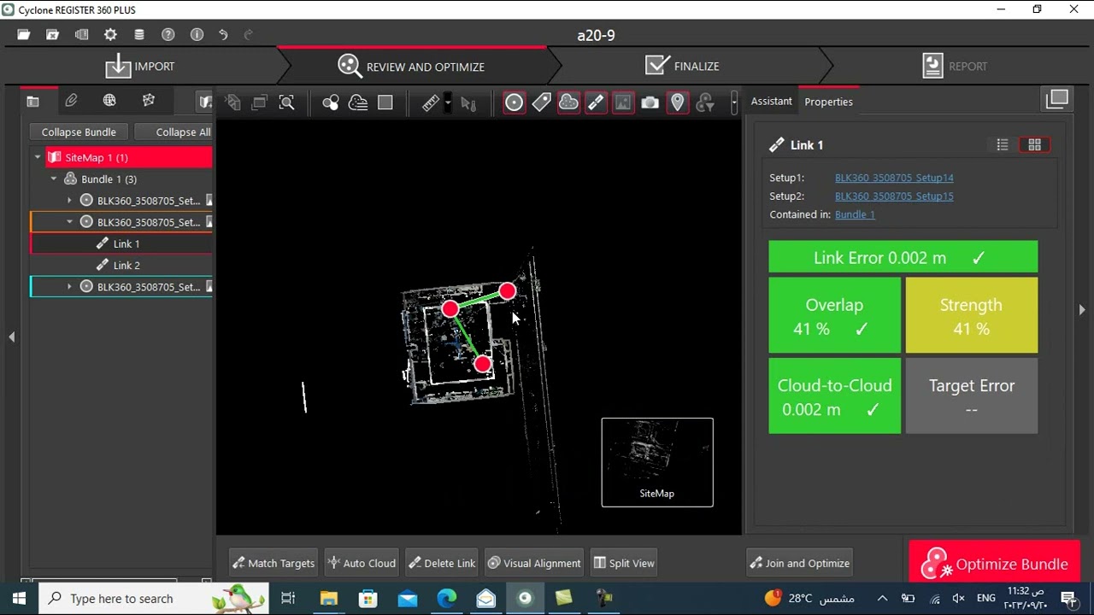1094x615 pixels.
Task: Toggle the image display icon
Action: [623, 102]
